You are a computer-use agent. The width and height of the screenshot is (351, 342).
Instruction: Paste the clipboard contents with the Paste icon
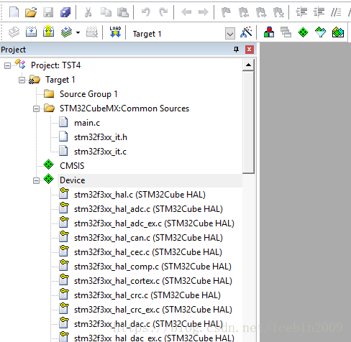pos(123,12)
